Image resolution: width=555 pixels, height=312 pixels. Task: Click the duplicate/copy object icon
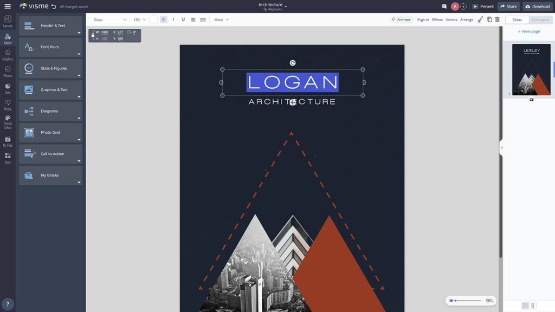(x=489, y=19)
